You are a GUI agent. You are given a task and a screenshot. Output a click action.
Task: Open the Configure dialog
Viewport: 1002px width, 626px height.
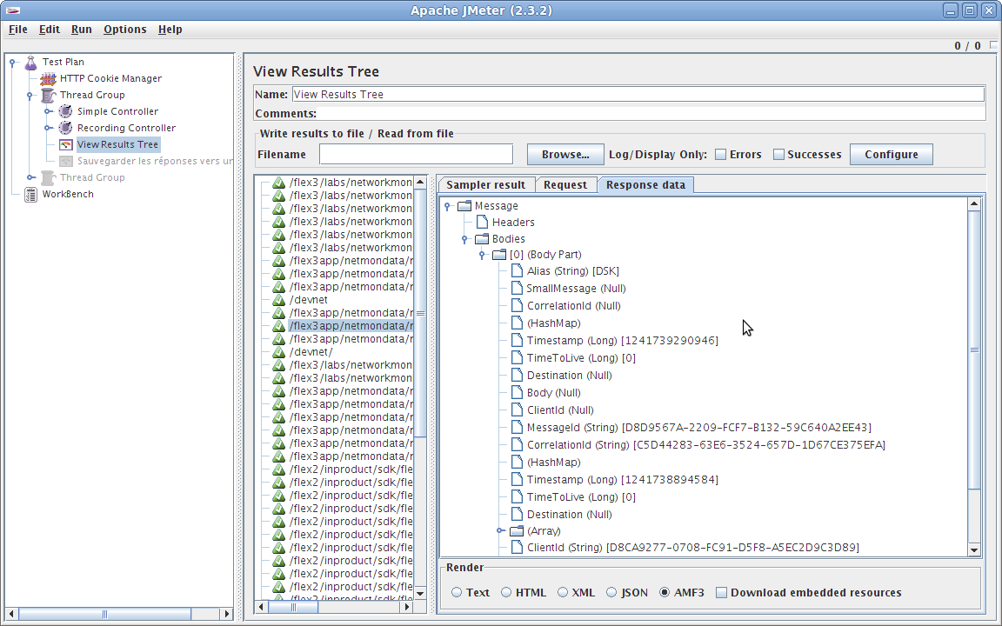(x=891, y=154)
